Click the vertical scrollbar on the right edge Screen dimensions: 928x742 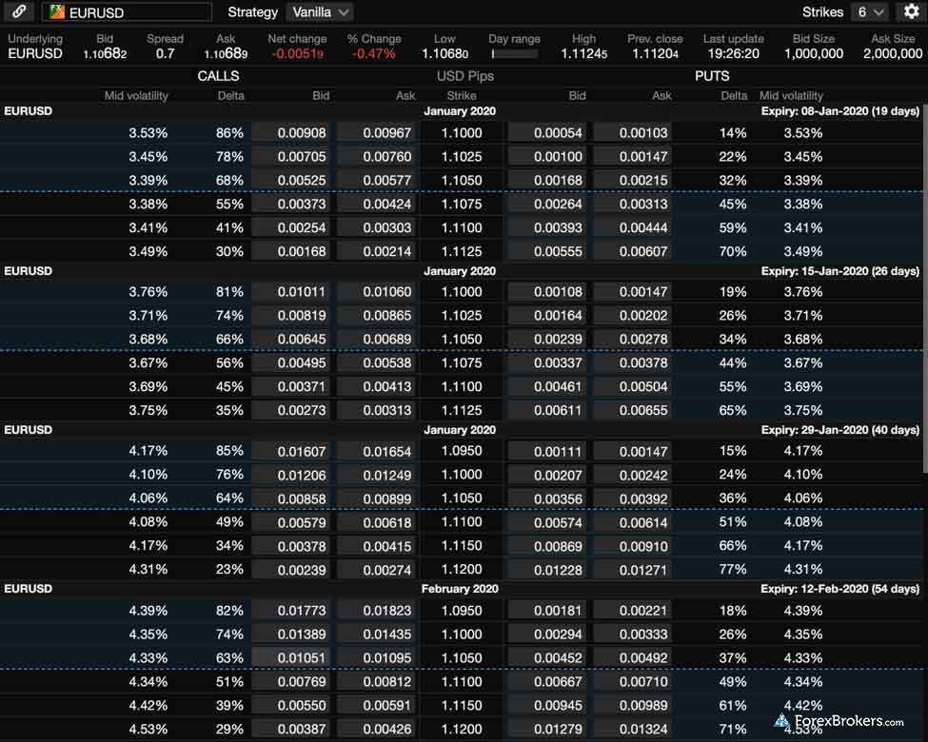924,285
